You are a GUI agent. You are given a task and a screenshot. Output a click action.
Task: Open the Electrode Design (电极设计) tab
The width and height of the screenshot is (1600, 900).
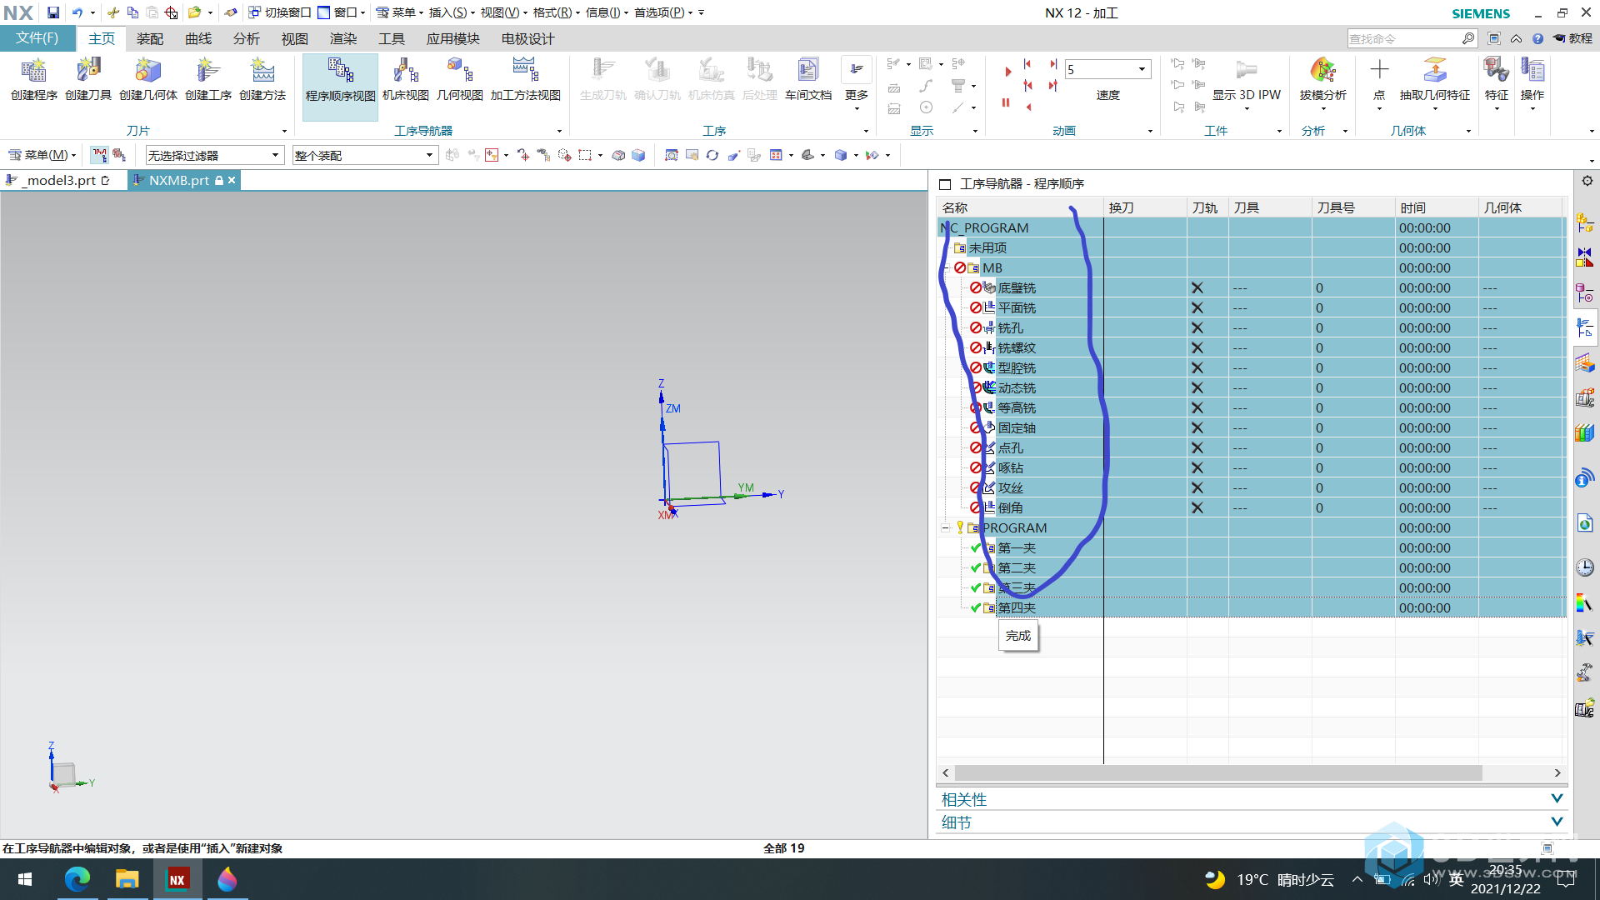click(527, 38)
